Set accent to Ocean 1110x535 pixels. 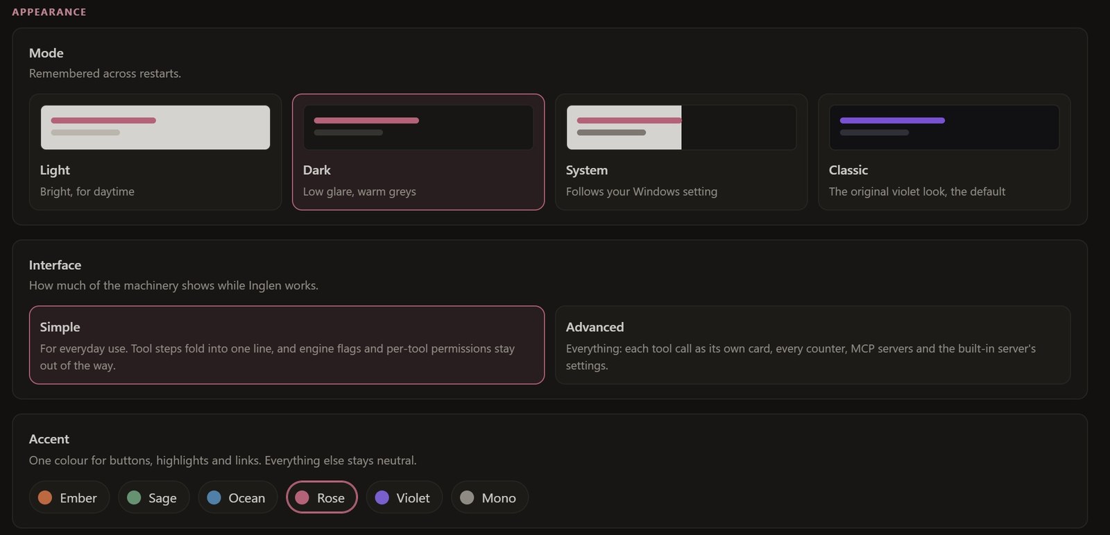point(237,498)
